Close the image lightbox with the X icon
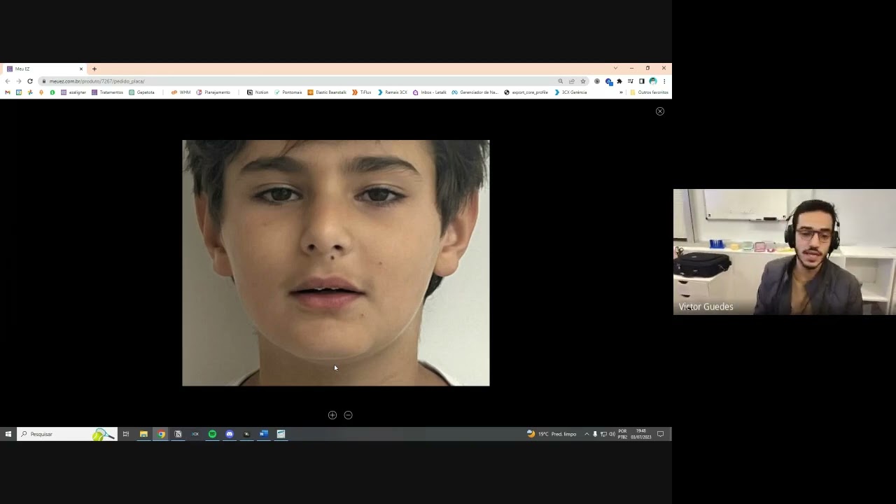This screenshot has height=504, width=896. tap(659, 111)
